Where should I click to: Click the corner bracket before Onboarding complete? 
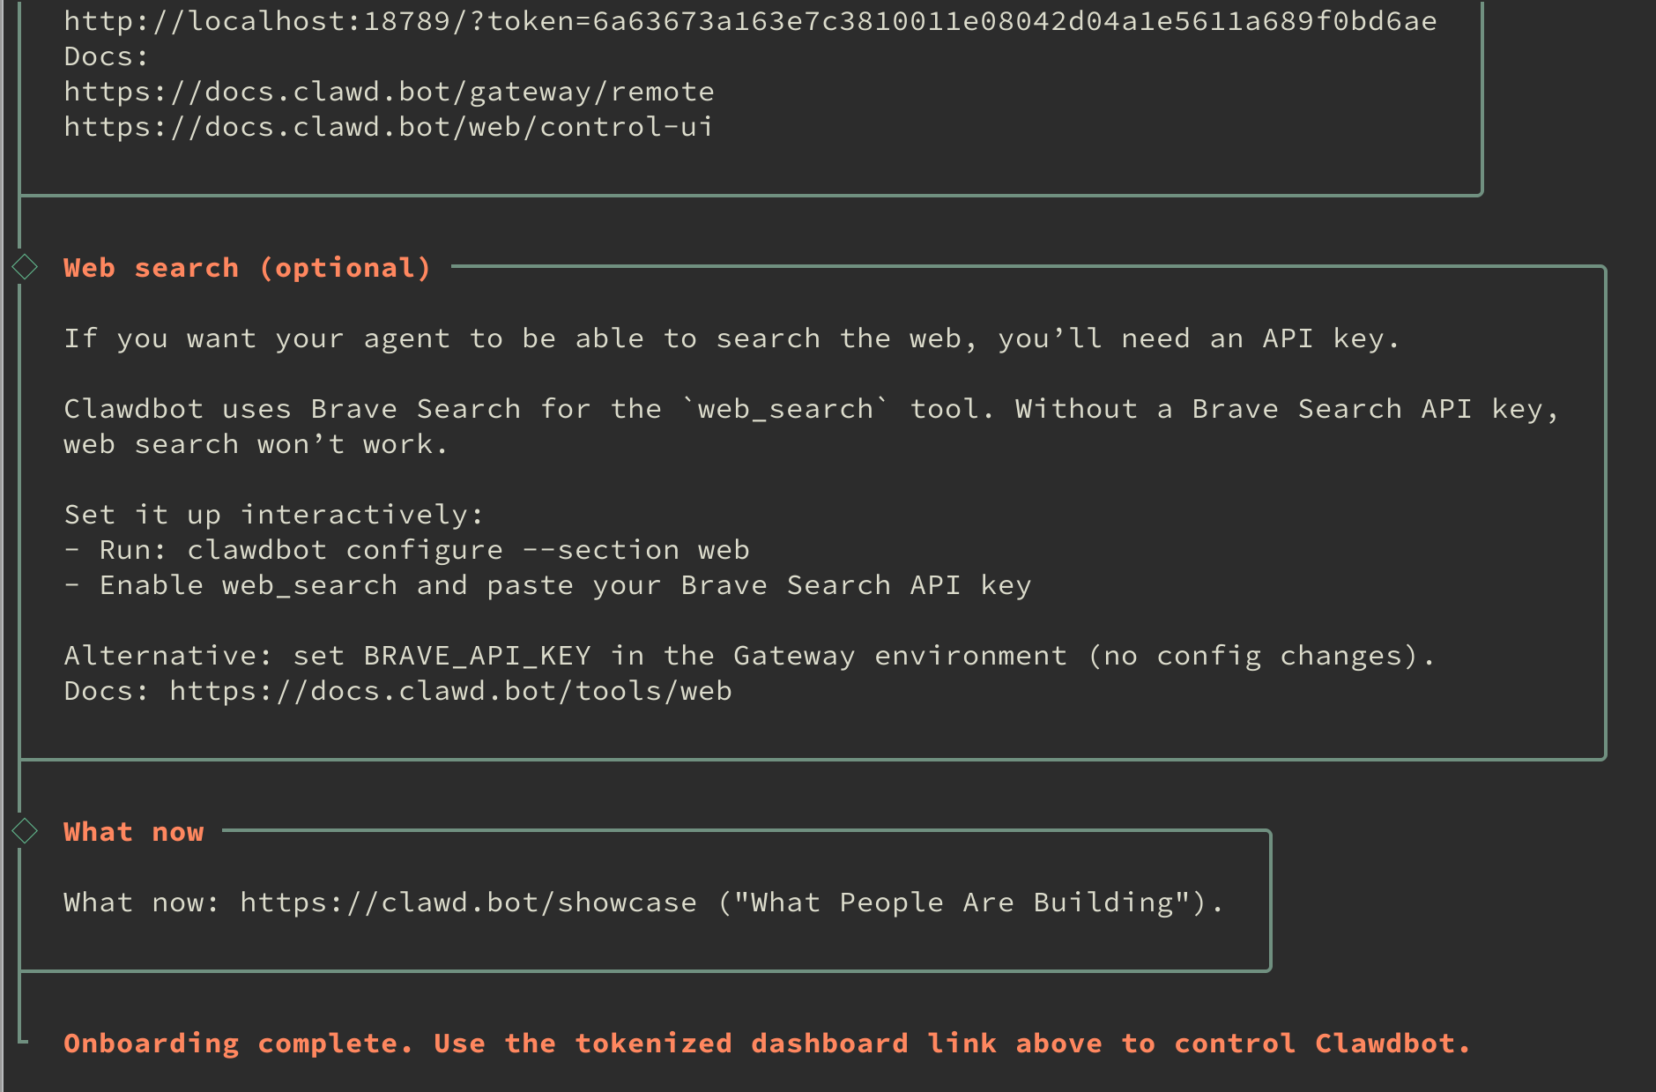coord(22,1039)
